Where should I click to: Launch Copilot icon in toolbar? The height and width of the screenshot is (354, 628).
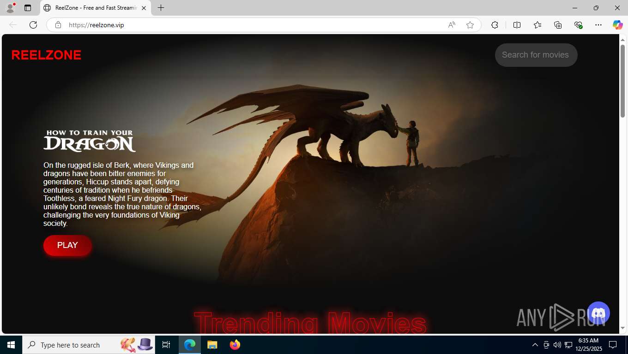pyautogui.click(x=617, y=25)
